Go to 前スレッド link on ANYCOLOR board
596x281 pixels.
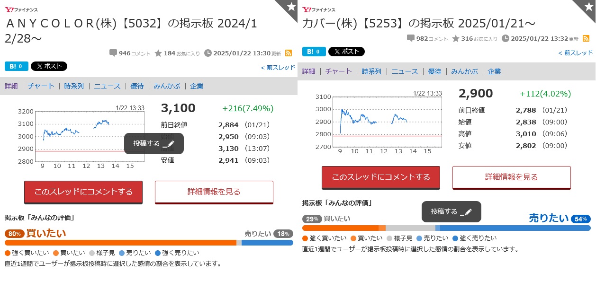(278, 68)
